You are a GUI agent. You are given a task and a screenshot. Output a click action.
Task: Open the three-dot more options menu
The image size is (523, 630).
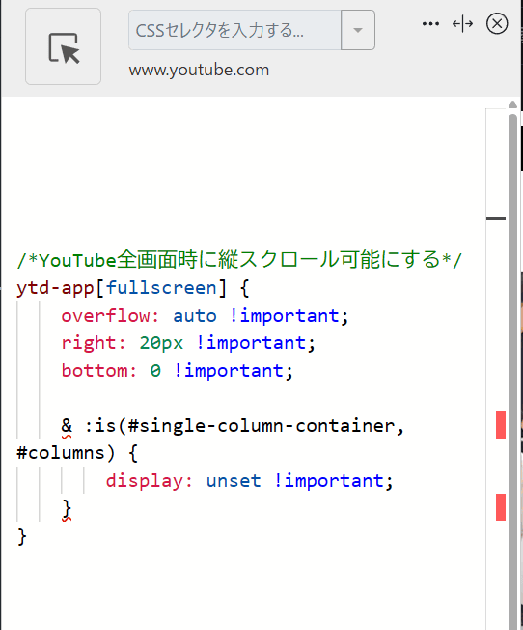(x=430, y=24)
